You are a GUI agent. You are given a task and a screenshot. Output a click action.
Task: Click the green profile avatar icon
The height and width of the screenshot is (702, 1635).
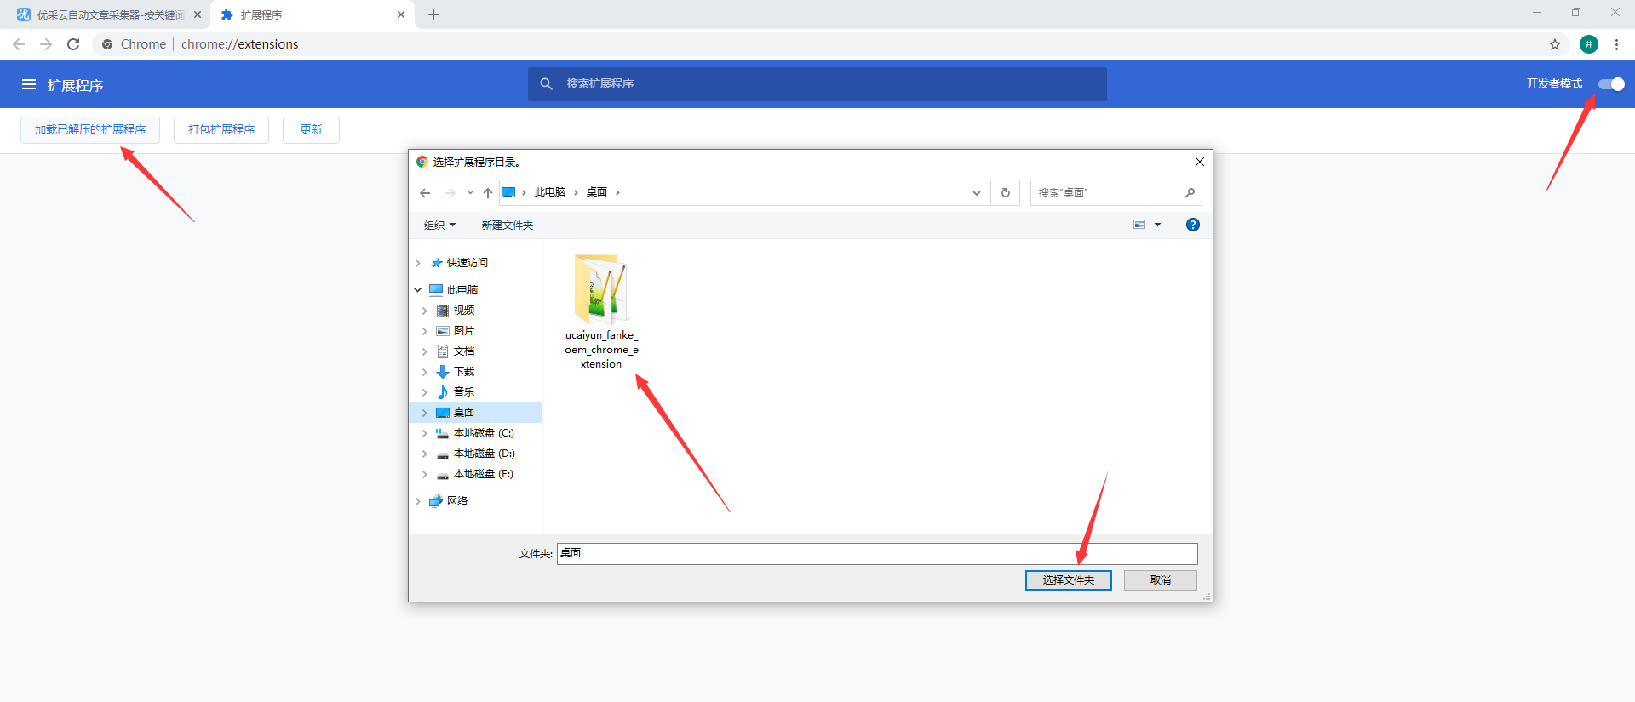(x=1589, y=44)
